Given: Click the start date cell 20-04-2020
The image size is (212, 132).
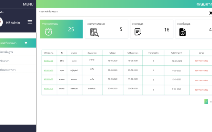Looking at the screenshot, I should coord(113,88).
